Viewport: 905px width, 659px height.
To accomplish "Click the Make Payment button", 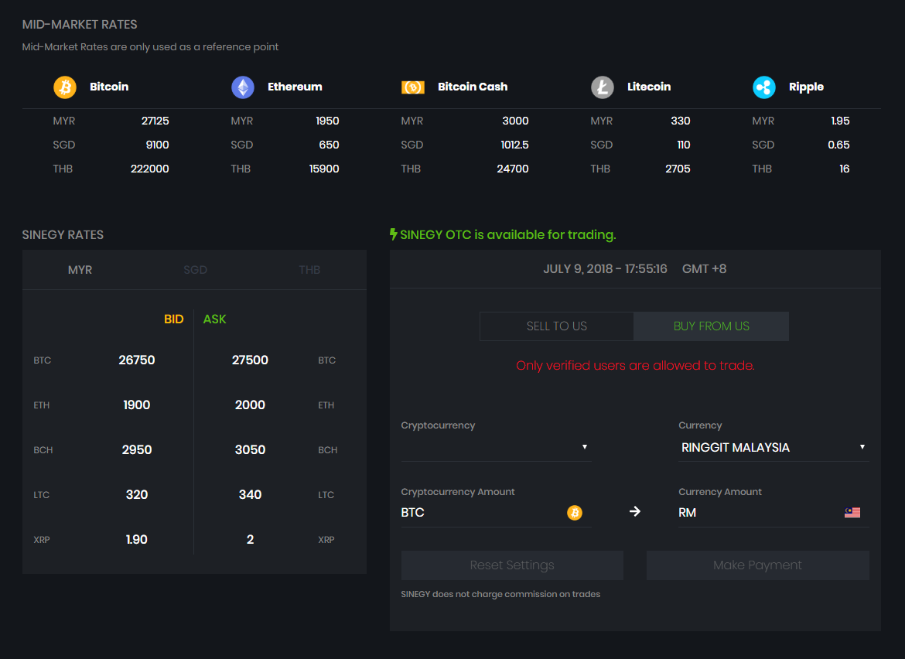I will [x=757, y=565].
